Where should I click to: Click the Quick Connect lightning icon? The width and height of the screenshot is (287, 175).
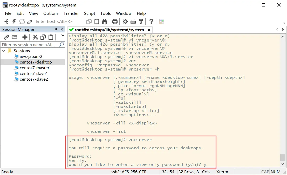pos(14,22)
